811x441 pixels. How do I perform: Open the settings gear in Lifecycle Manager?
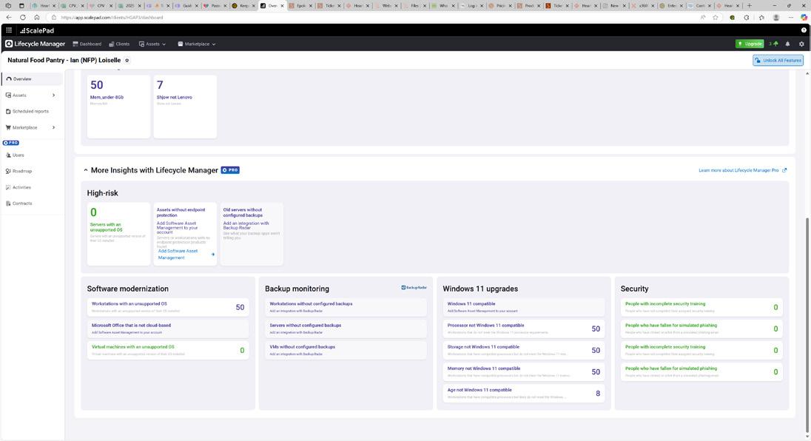click(x=801, y=44)
